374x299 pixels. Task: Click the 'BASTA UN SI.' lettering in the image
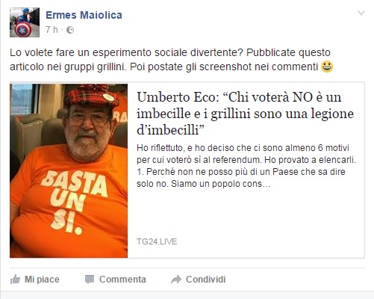point(75,202)
